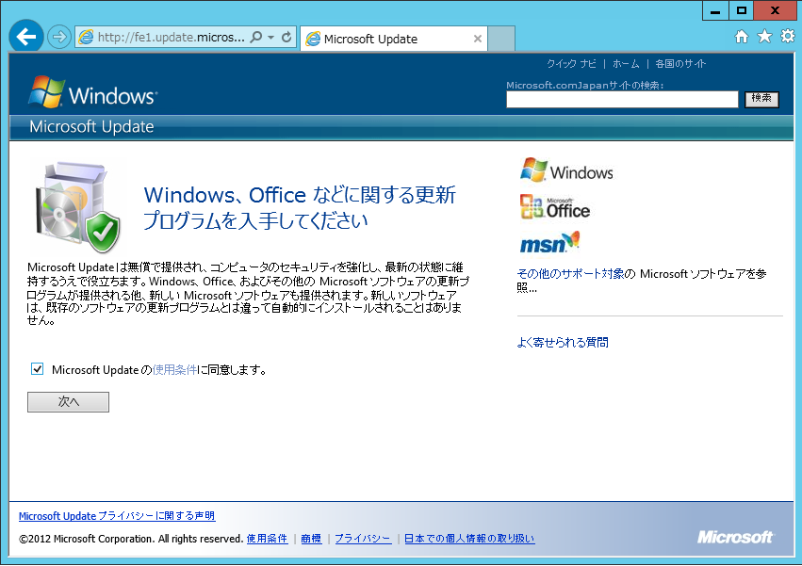Maximize the browser window
802x566 pixels.
(741, 10)
